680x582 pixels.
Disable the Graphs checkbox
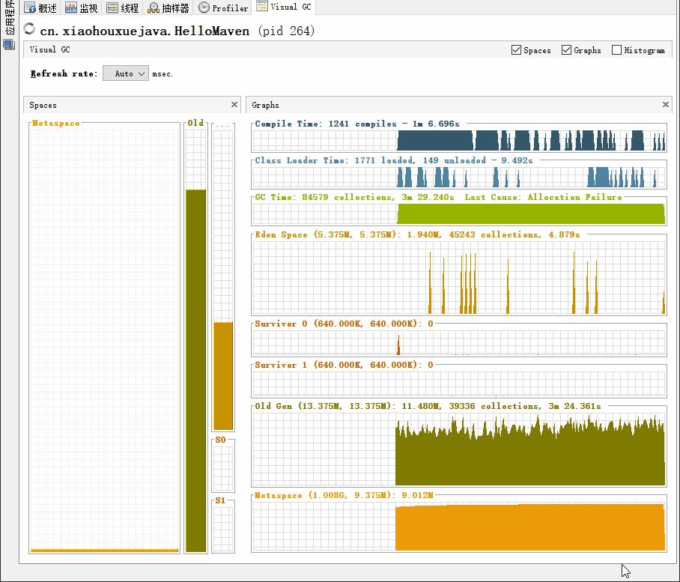pos(566,50)
